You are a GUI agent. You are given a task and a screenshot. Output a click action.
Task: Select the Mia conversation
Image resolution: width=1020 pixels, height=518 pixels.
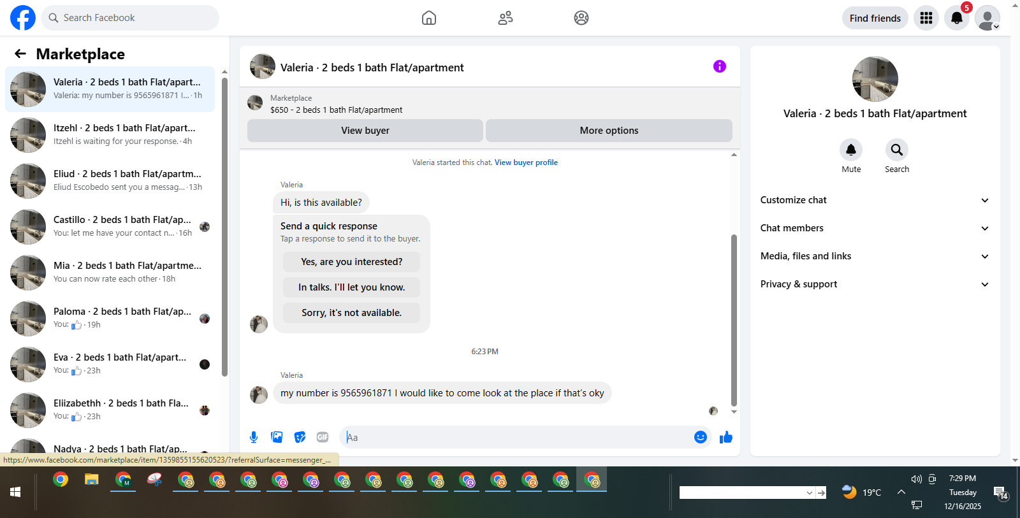110,273
